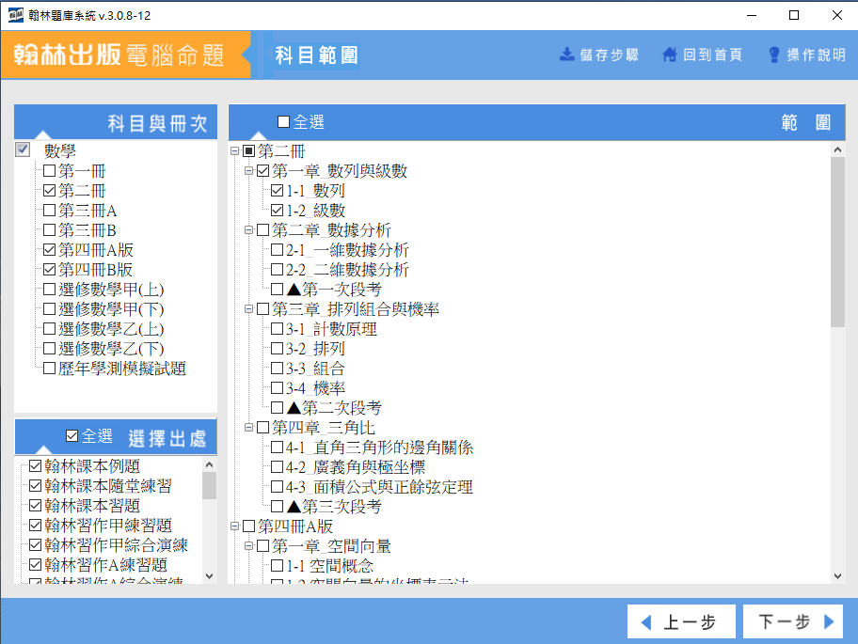Collapse 第四冊A版 node in 範圍 tree
The image size is (858, 644).
[x=235, y=526]
